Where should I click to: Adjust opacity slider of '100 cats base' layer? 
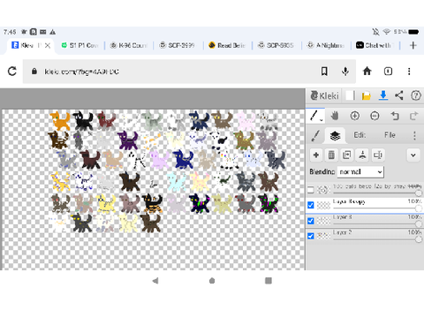point(377,193)
